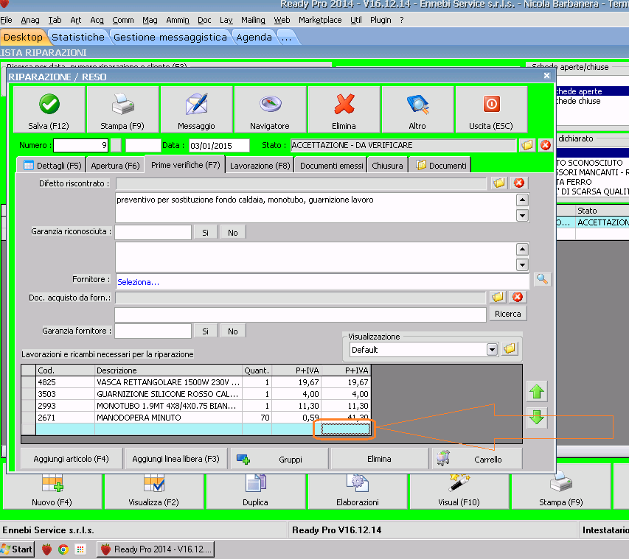Clear Difetto riscontrato with the red X icon
The height and width of the screenshot is (559, 629).
click(519, 183)
